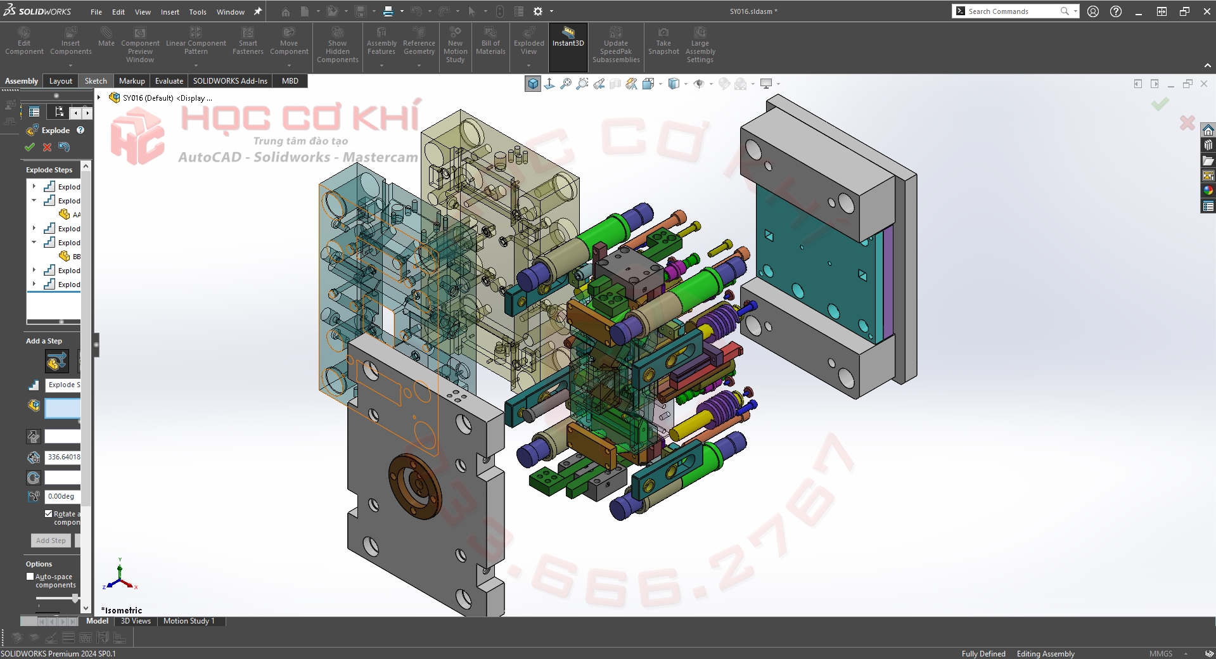Screen dimensions: 1216x659
Task: Open the PropertyManager tab icon
Action: tap(34, 112)
